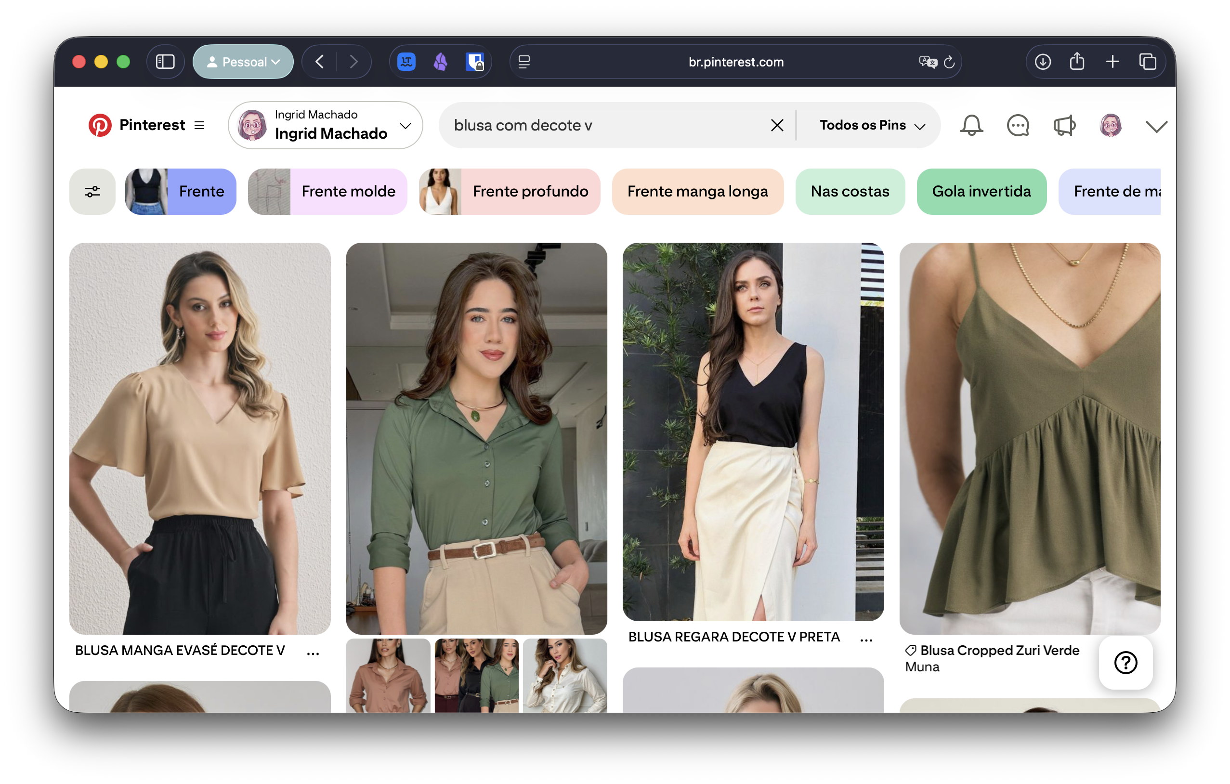
Task: Enable the Nas costas filter
Action: [x=850, y=192]
